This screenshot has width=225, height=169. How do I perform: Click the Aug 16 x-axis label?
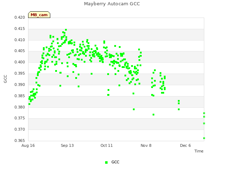coord(28,145)
